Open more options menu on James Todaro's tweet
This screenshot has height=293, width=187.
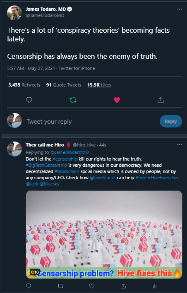pyautogui.click(x=180, y=9)
